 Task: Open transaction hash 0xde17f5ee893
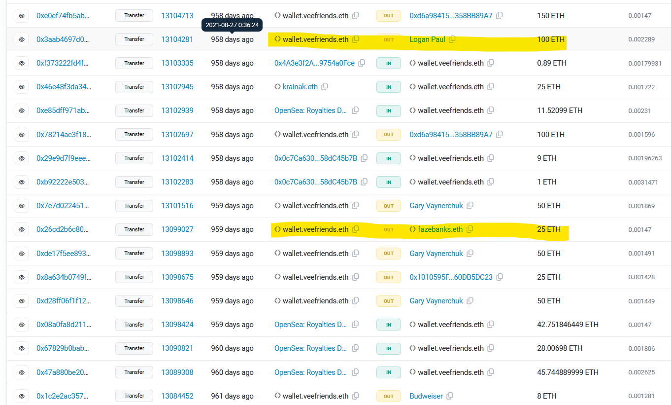pos(64,254)
